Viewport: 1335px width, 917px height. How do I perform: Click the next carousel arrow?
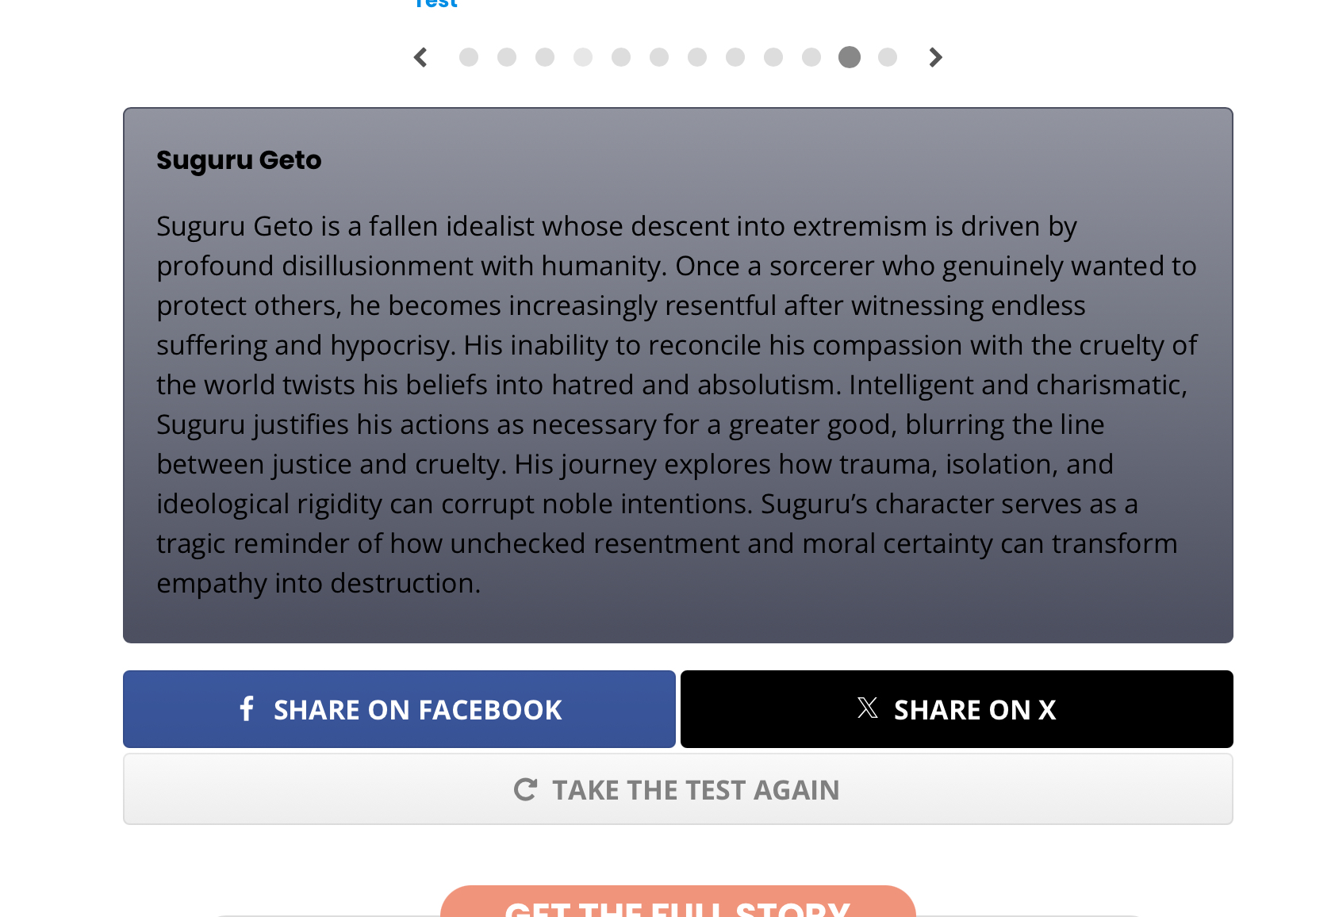click(935, 57)
